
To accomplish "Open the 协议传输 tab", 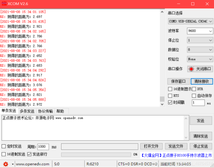I will point(45,111).
